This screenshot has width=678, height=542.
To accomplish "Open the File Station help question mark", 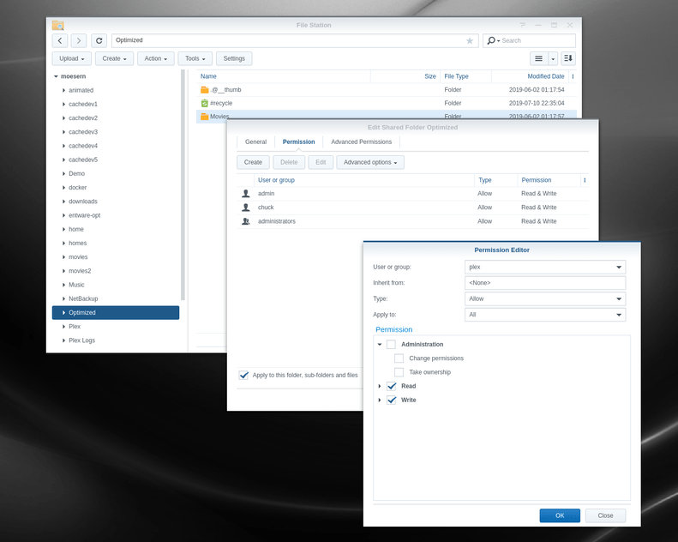I will click(522, 25).
